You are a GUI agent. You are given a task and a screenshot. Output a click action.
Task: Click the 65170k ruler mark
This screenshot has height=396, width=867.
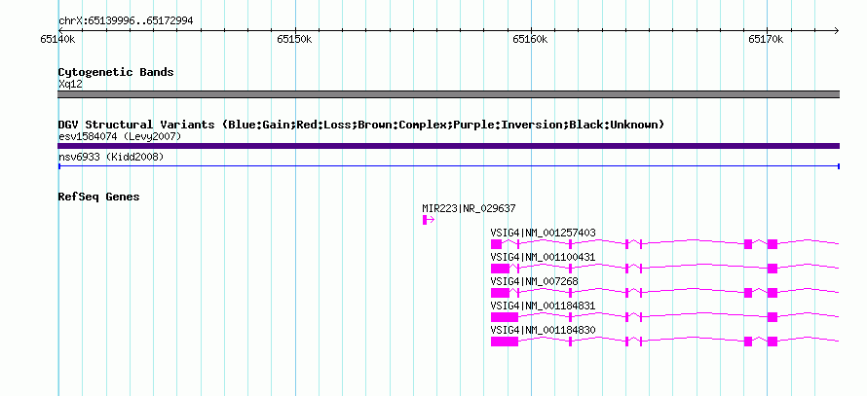pos(766,39)
